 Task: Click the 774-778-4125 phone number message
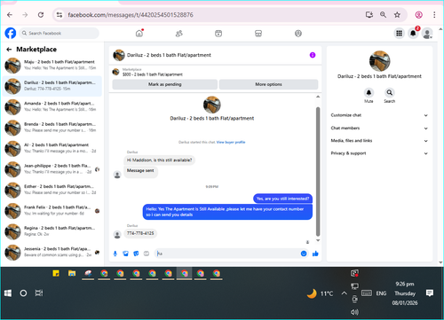140,233
